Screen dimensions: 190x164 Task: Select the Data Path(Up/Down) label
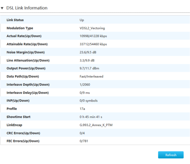23,76
